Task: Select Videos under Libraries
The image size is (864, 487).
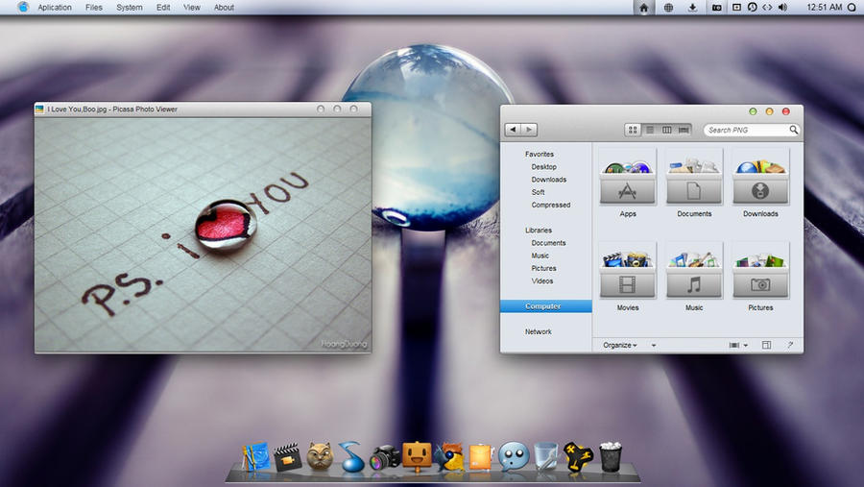Action: click(542, 281)
